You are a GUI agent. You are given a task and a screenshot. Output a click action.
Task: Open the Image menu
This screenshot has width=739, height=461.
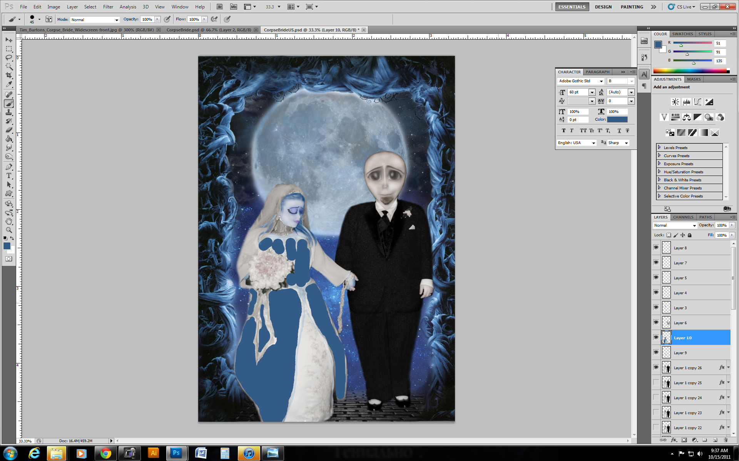point(54,7)
